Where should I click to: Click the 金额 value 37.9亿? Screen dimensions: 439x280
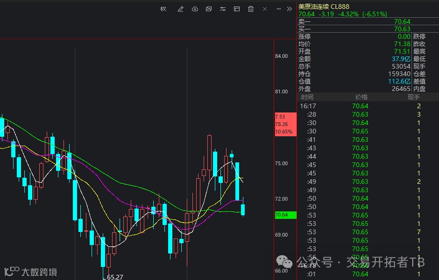(401, 59)
